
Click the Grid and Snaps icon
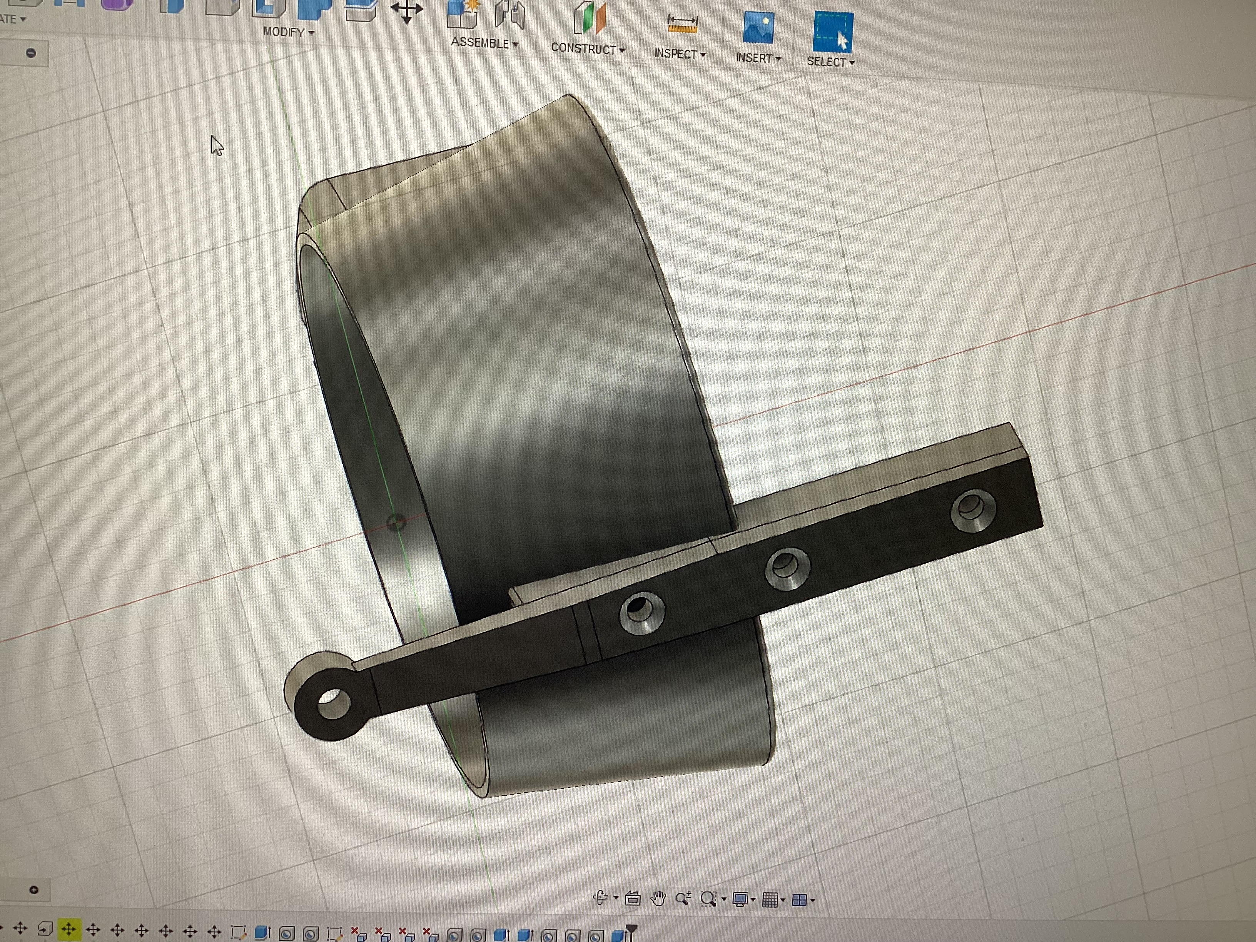pyautogui.click(x=770, y=900)
